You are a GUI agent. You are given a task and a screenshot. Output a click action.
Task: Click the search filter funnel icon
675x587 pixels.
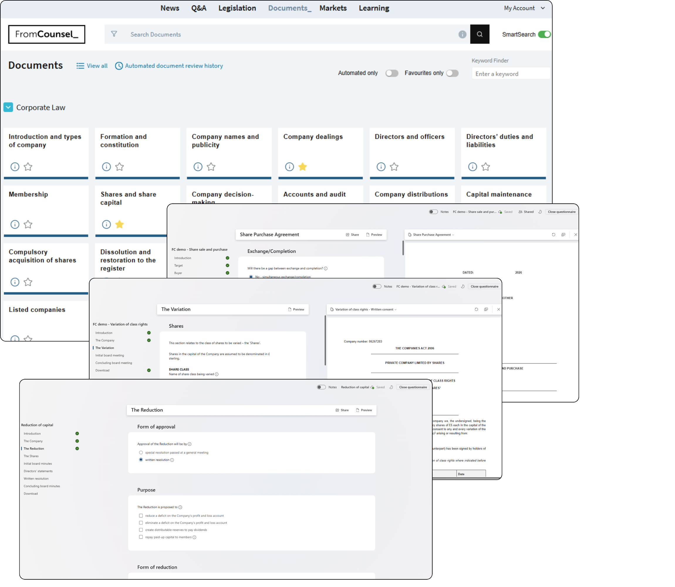coord(114,34)
